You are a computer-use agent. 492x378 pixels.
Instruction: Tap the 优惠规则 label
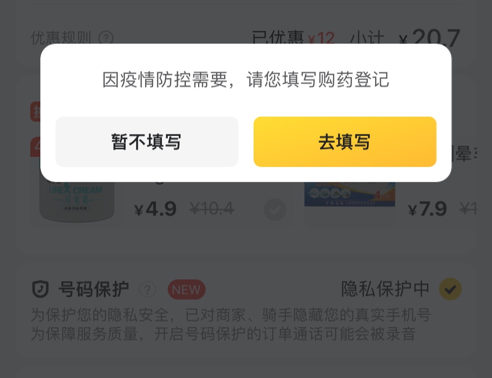click(61, 38)
